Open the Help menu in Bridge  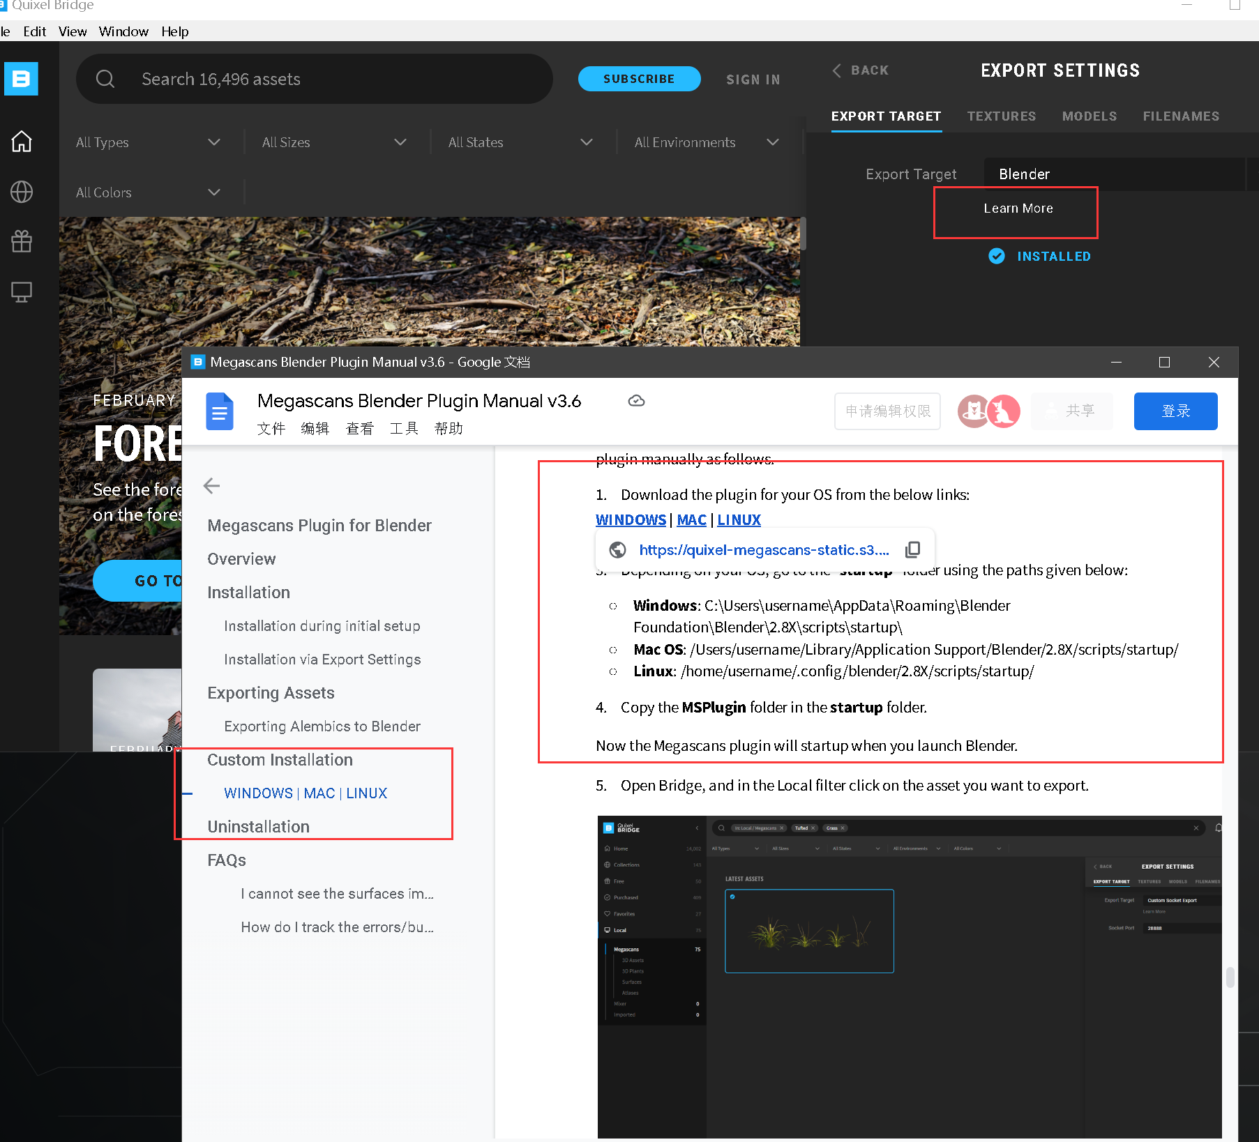[x=174, y=31]
